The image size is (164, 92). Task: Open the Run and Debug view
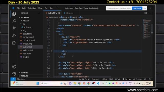pos(14,36)
